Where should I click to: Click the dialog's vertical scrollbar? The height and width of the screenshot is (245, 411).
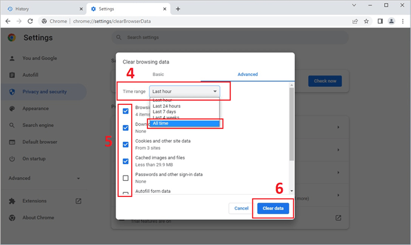point(291,132)
